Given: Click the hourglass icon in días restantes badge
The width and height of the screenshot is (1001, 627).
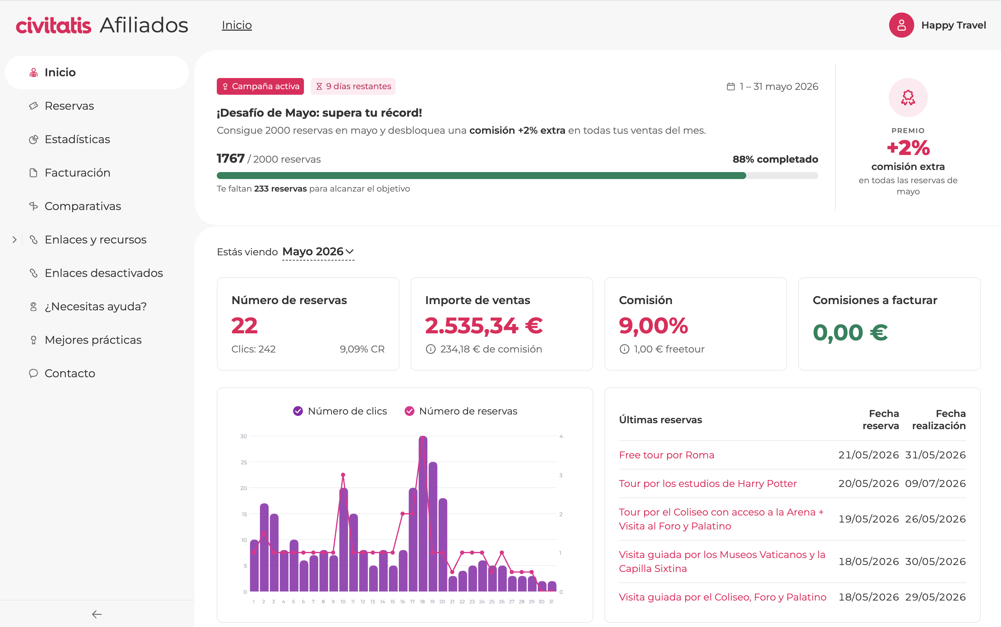Looking at the screenshot, I should point(319,87).
